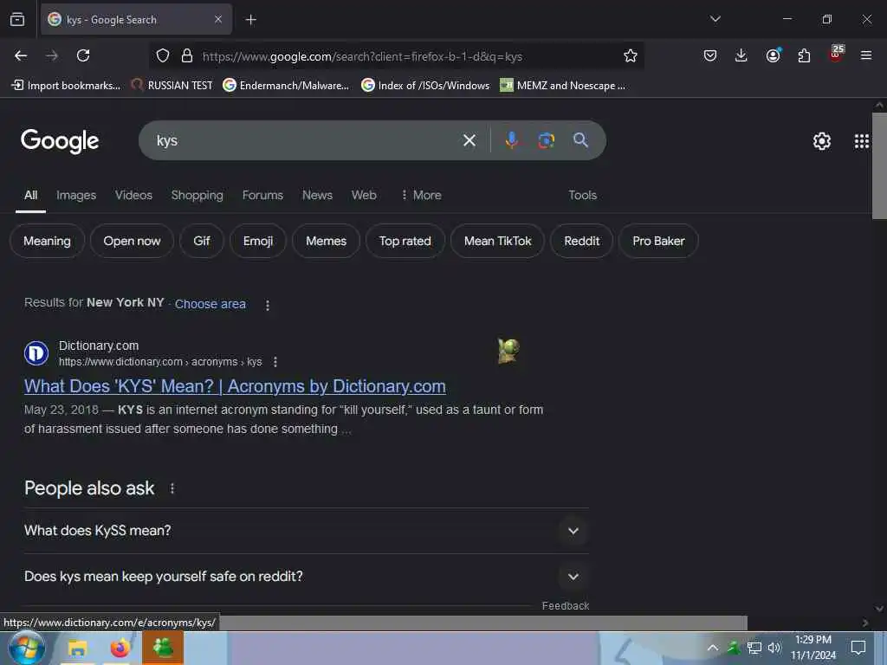Image resolution: width=887 pixels, height=665 pixels.
Task: Open location results options three-dot menu
Action: [x=268, y=306]
